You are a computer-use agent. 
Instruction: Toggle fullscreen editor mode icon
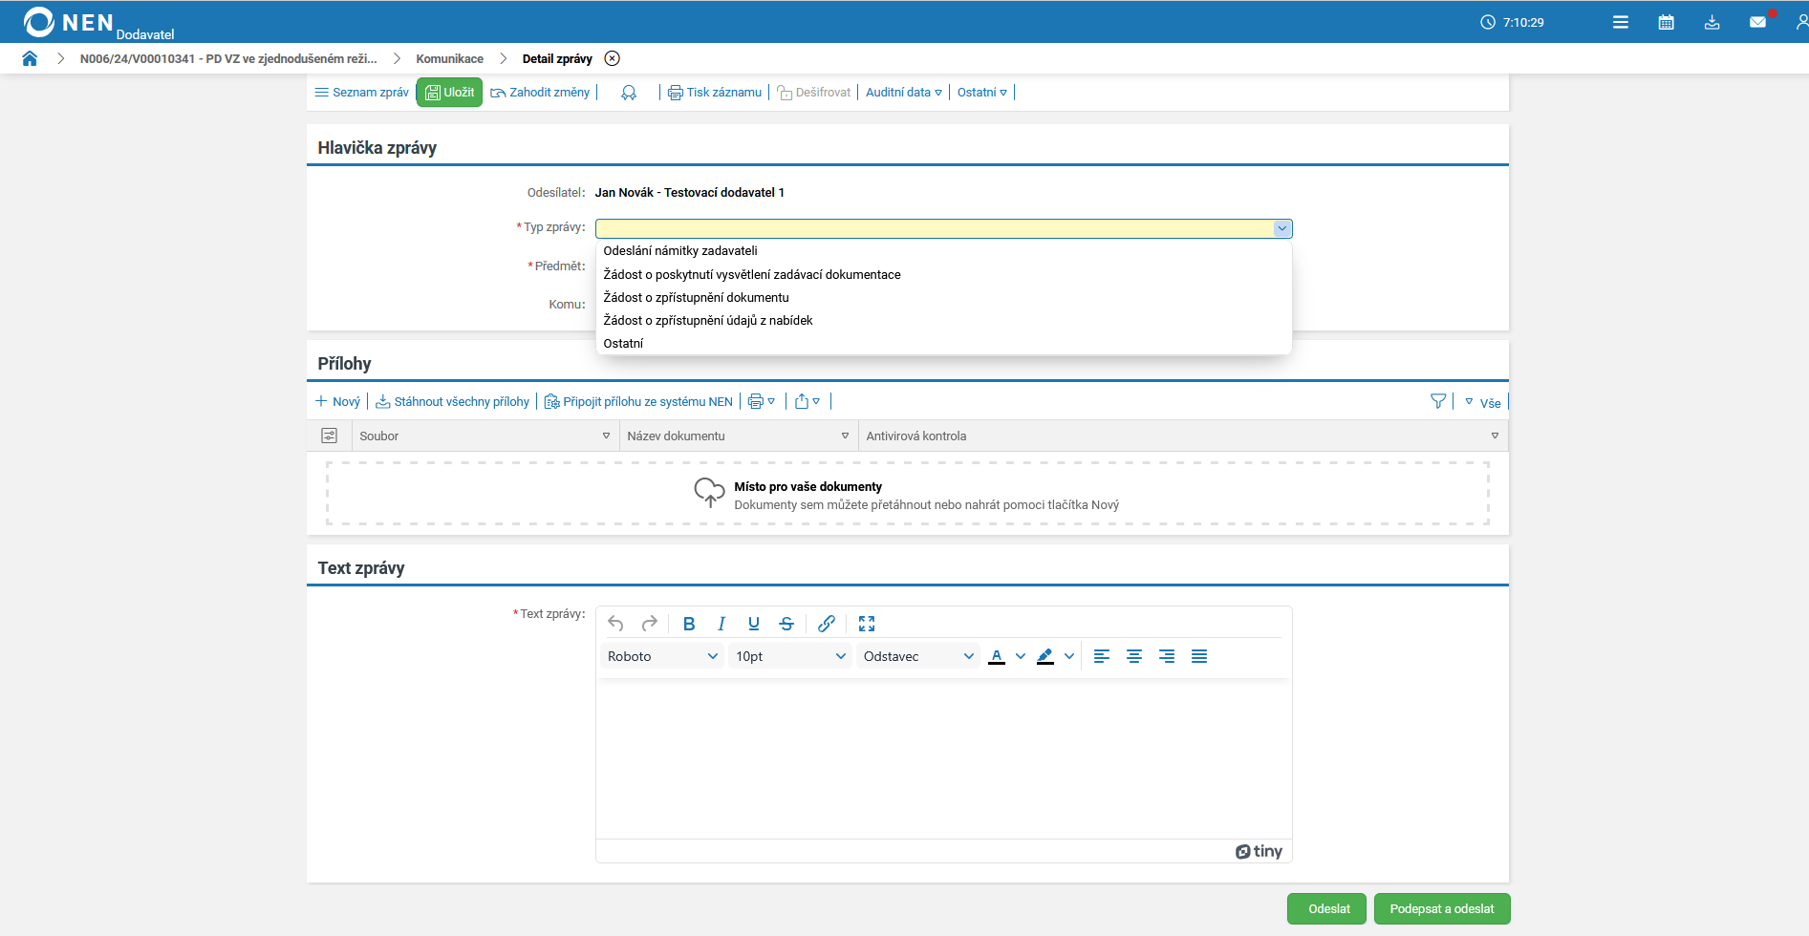coord(867,624)
